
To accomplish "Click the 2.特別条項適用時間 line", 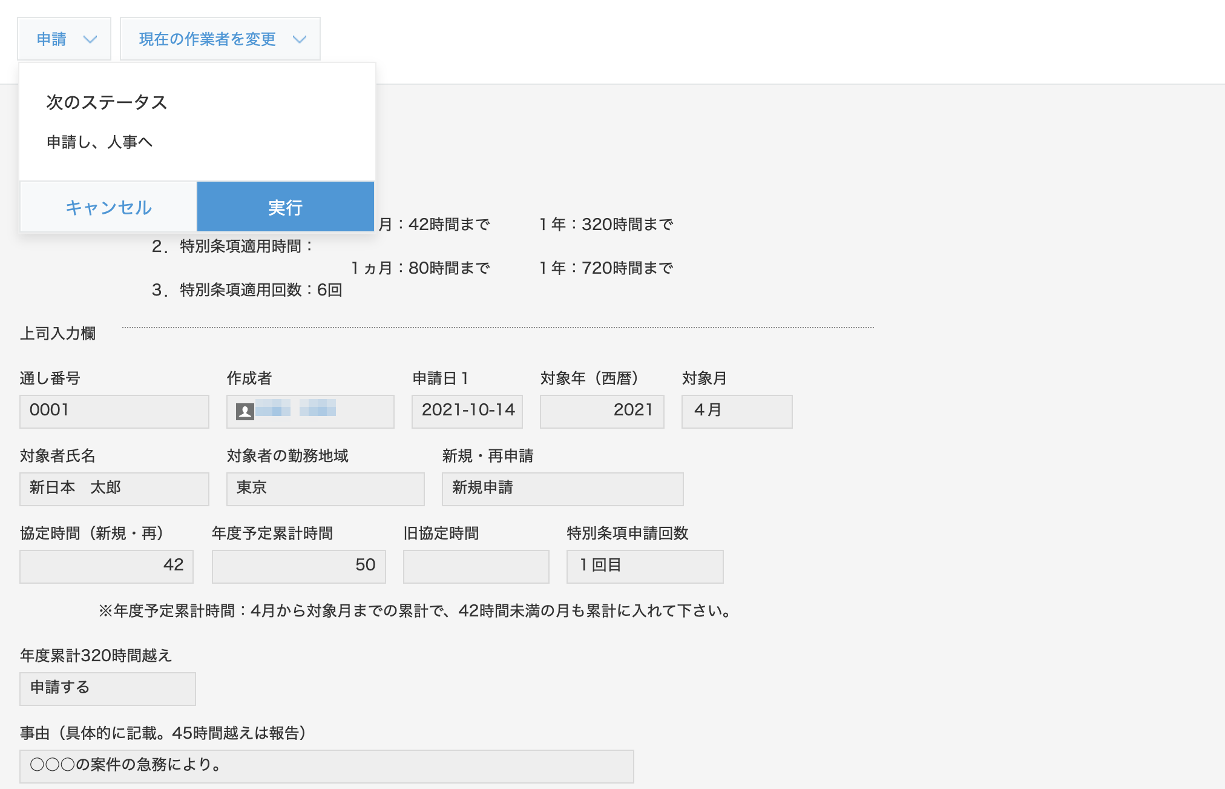I will click(233, 246).
